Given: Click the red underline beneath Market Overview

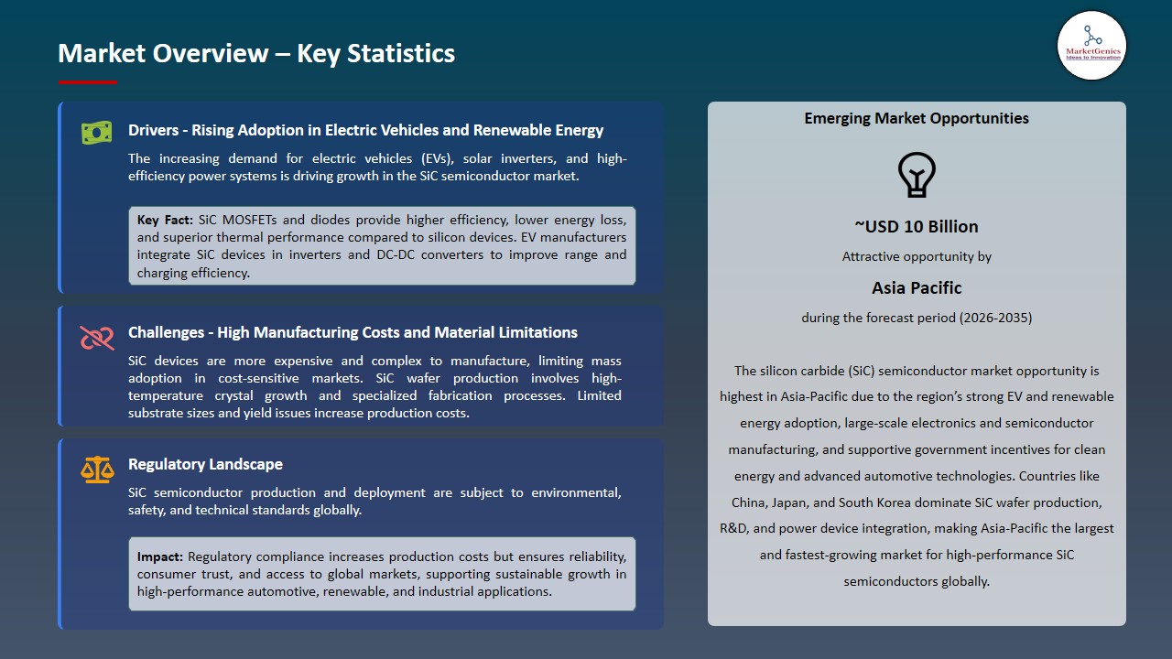Looking at the screenshot, I should click(x=88, y=80).
